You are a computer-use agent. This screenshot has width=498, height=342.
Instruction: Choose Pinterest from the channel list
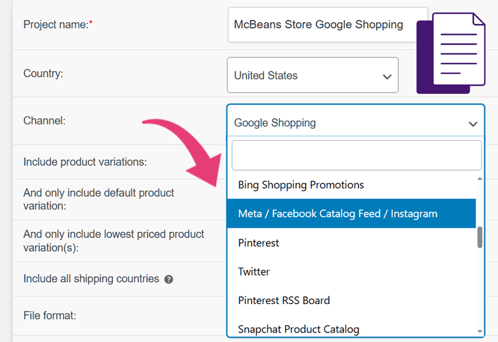point(351,243)
